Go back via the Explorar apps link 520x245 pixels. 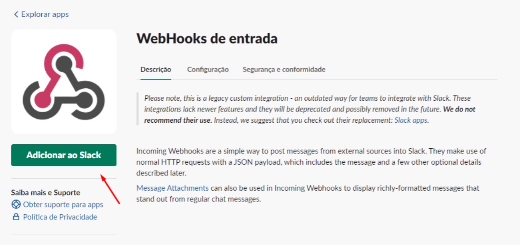tap(45, 14)
